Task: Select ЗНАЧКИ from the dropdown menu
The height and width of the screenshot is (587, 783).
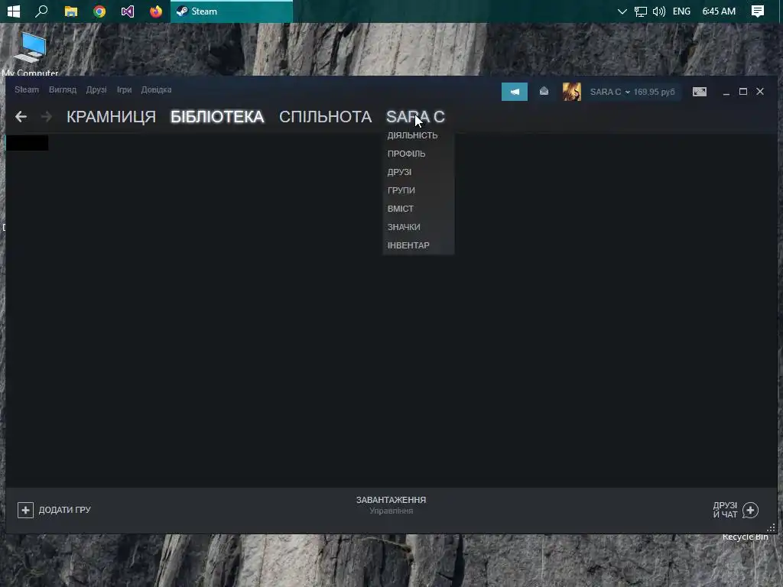Action: [x=404, y=227]
